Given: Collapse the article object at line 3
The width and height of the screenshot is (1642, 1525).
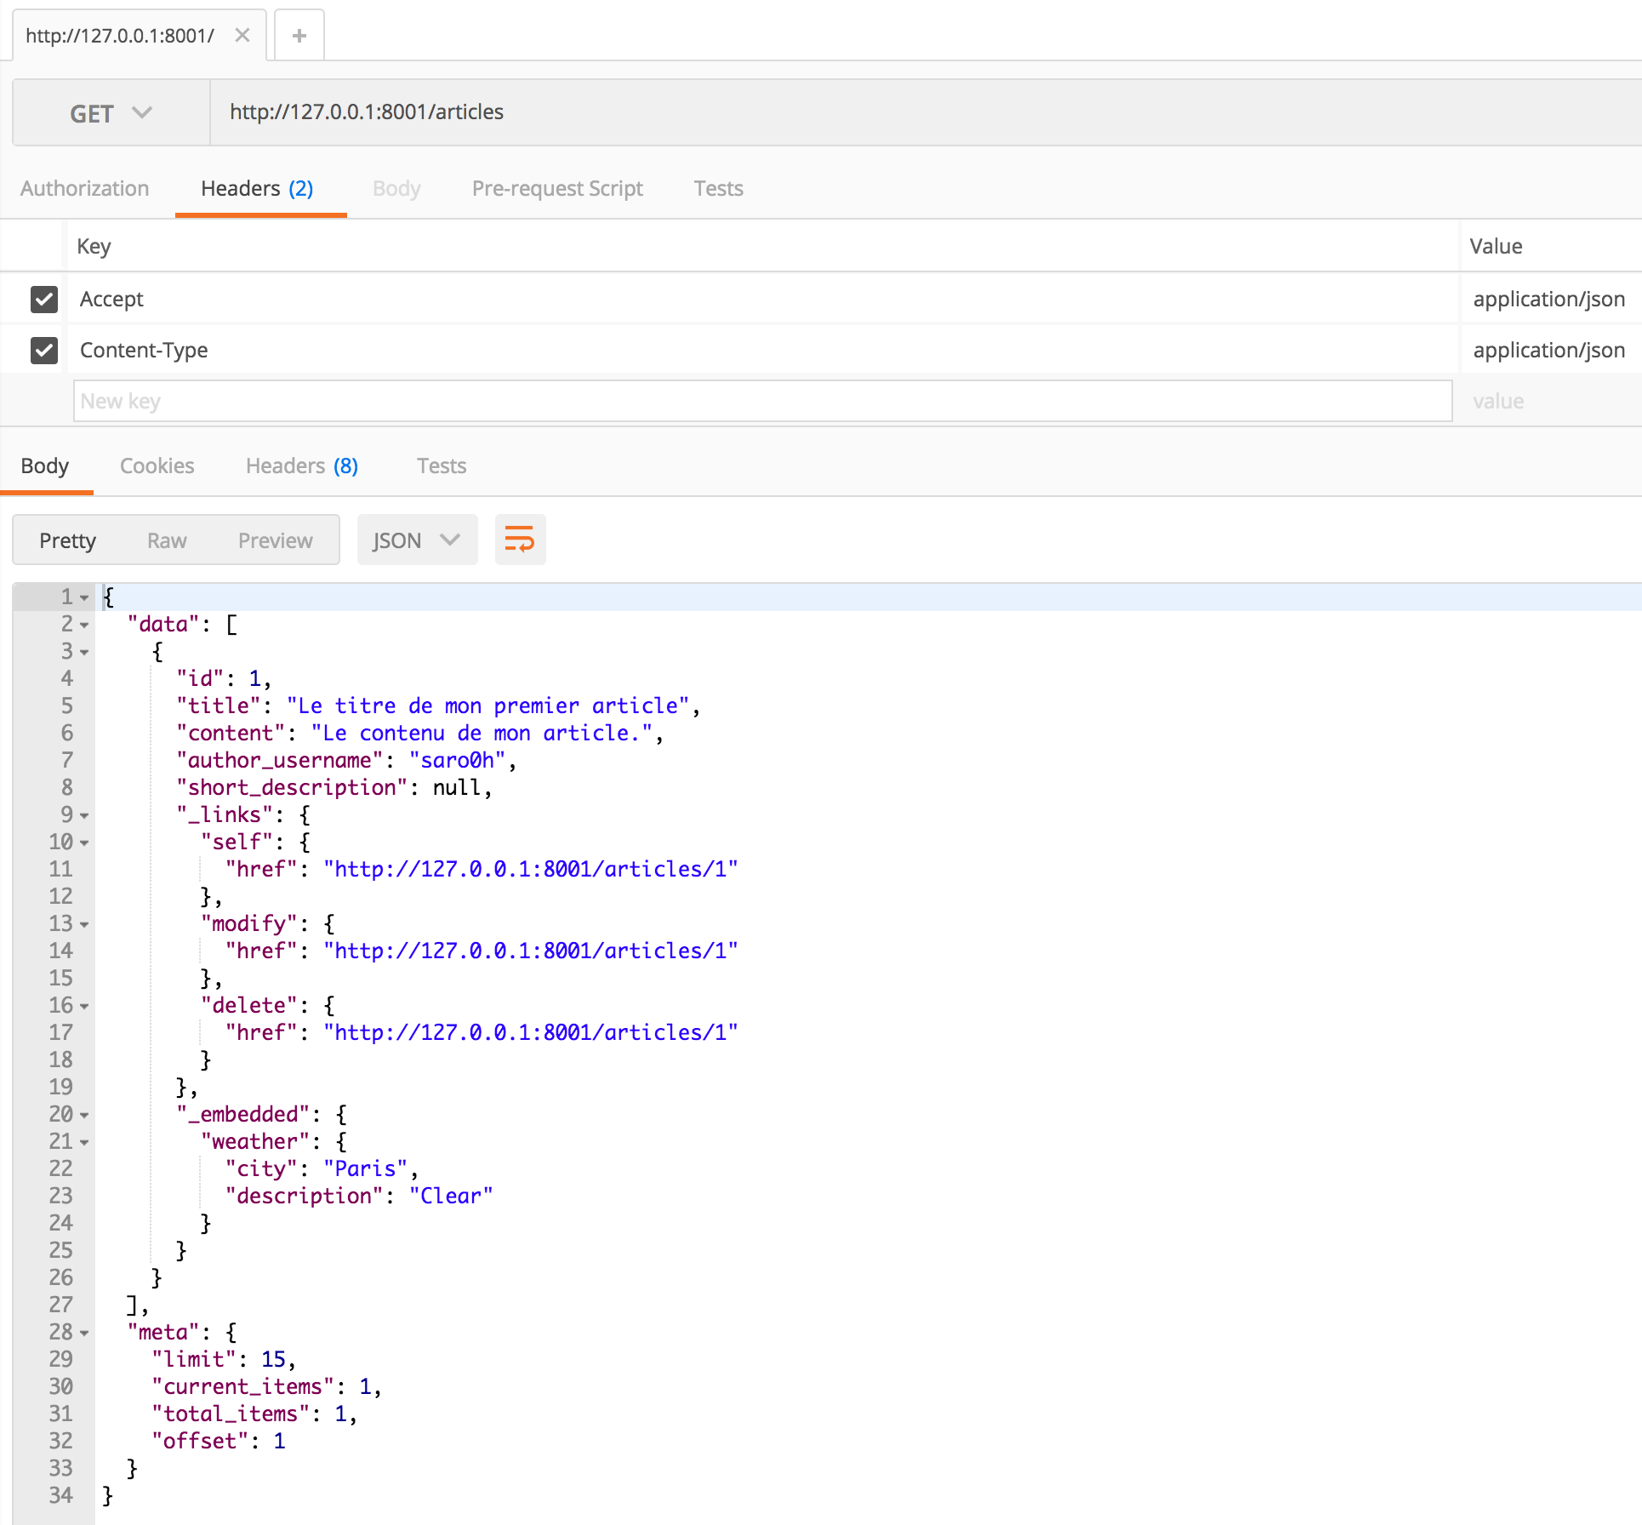Looking at the screenshot, I should pyautogui.click(x=84, y=652).
